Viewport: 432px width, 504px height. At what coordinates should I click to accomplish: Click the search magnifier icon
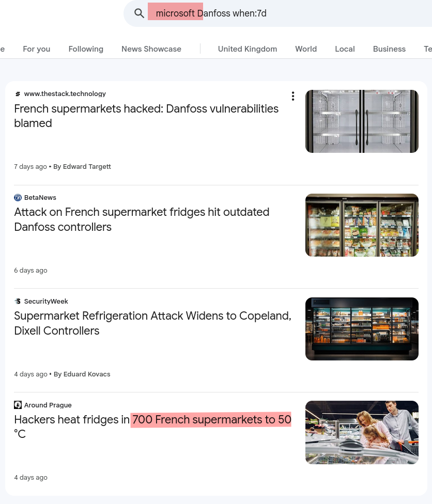coord(139,13)
